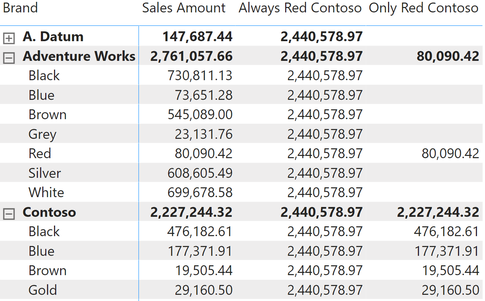The height and width of the screenshot is (301, 485).
Task: Select the Red color row
Action: tap(40, 153)
